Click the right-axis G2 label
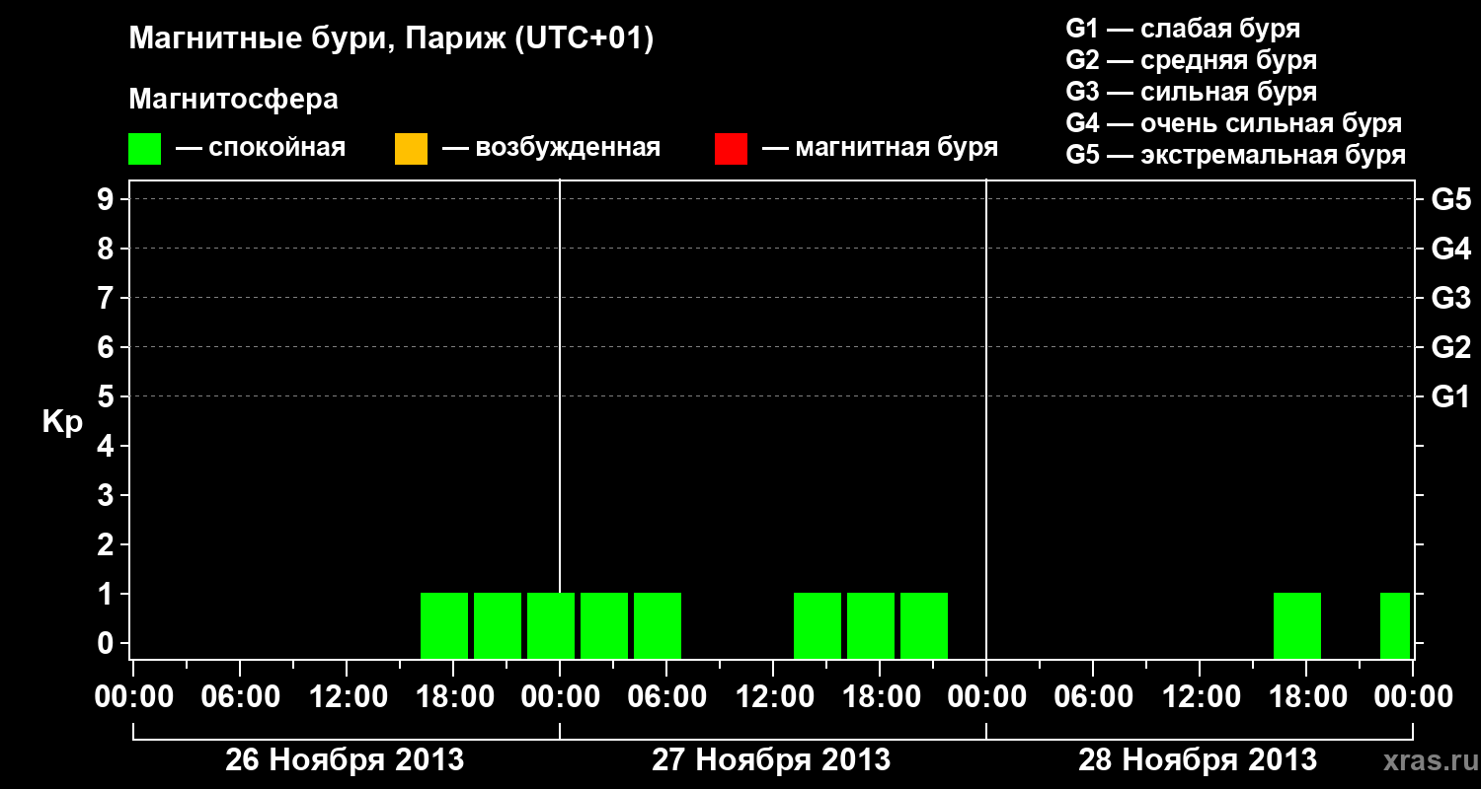 [x=1450, y=347]
